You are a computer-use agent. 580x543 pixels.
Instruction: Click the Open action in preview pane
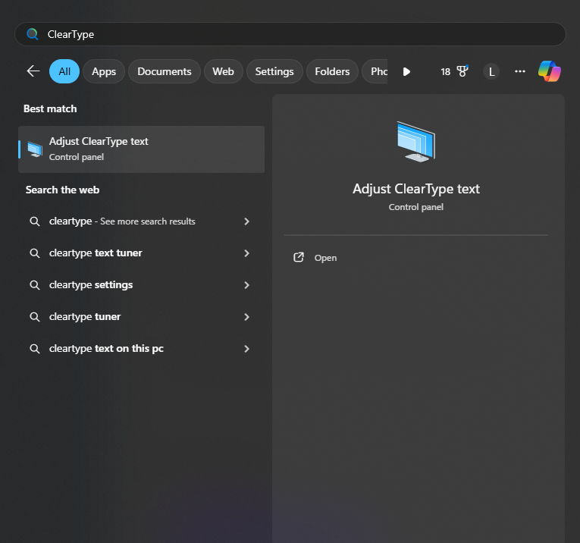tap(325, 258)
